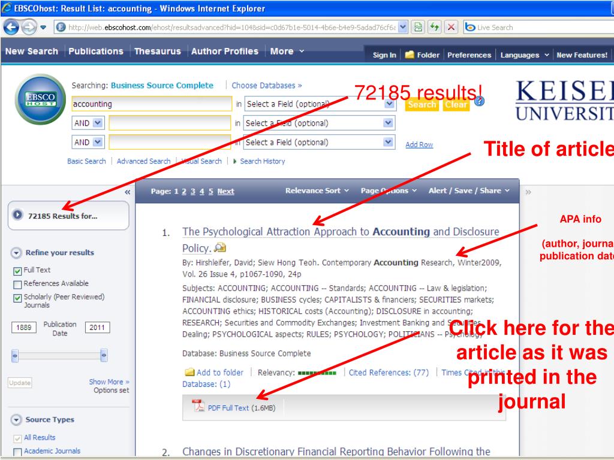Screen dimensions: 614x460
Task: Click New Features! link
Action: pyautogui.click(x=582, y=55)
